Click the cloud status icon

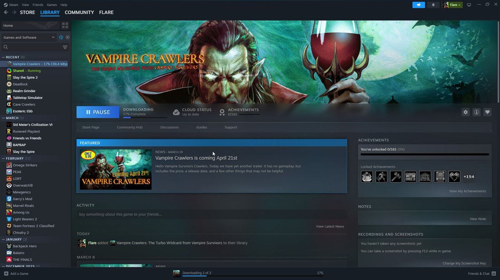coord(176,112)
